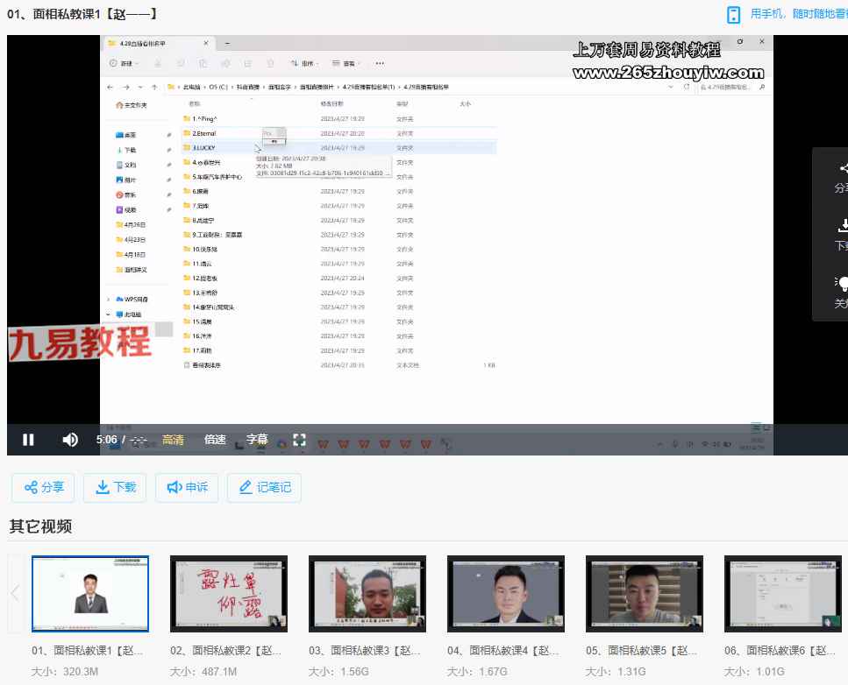The height and width of the screenshot is (685, 848).
Task: Open the 字幕 subtitle options
Action: click(x=257, y=440)
